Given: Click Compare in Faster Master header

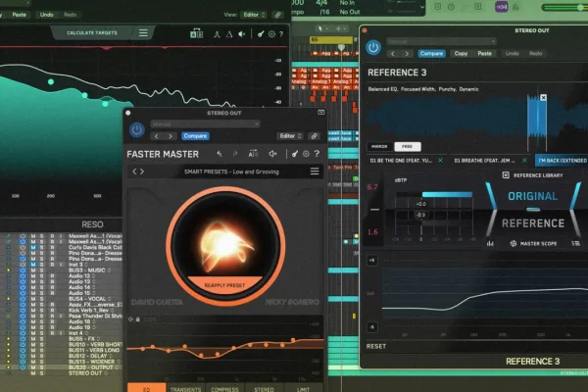Looking at the screenshot, I should click(x=195, y=136).
